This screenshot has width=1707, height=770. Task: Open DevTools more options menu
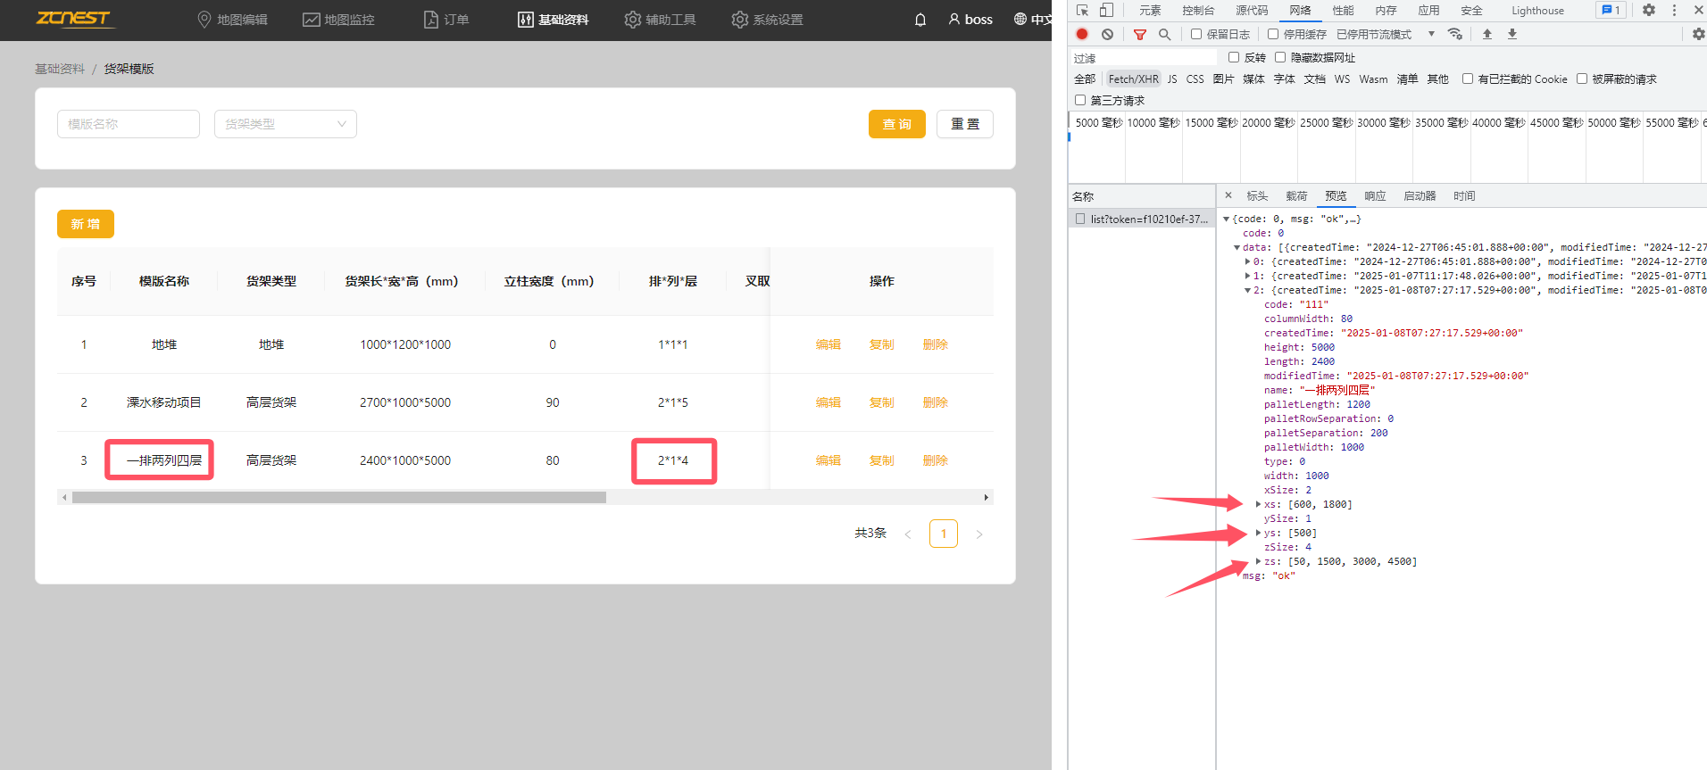click(x=1674, y=11)
